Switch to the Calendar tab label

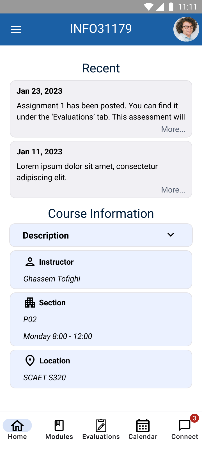(x=143, y=437)
